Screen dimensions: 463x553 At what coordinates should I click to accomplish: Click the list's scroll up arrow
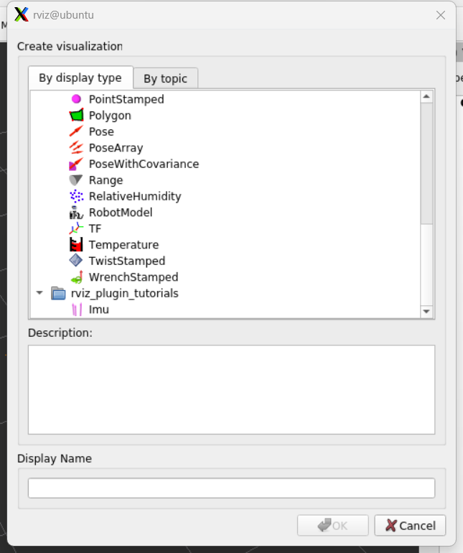[x=426, y=96]
